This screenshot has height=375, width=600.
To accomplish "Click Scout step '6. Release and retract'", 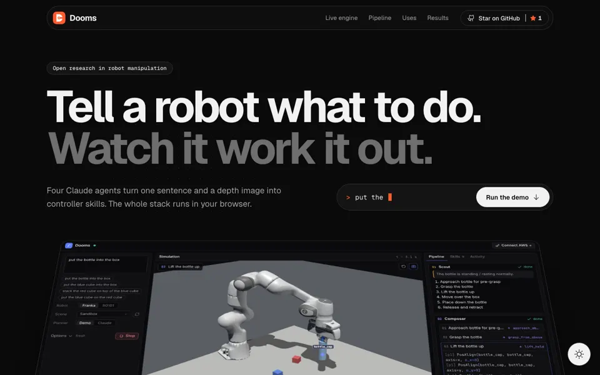I will point(461,307).
